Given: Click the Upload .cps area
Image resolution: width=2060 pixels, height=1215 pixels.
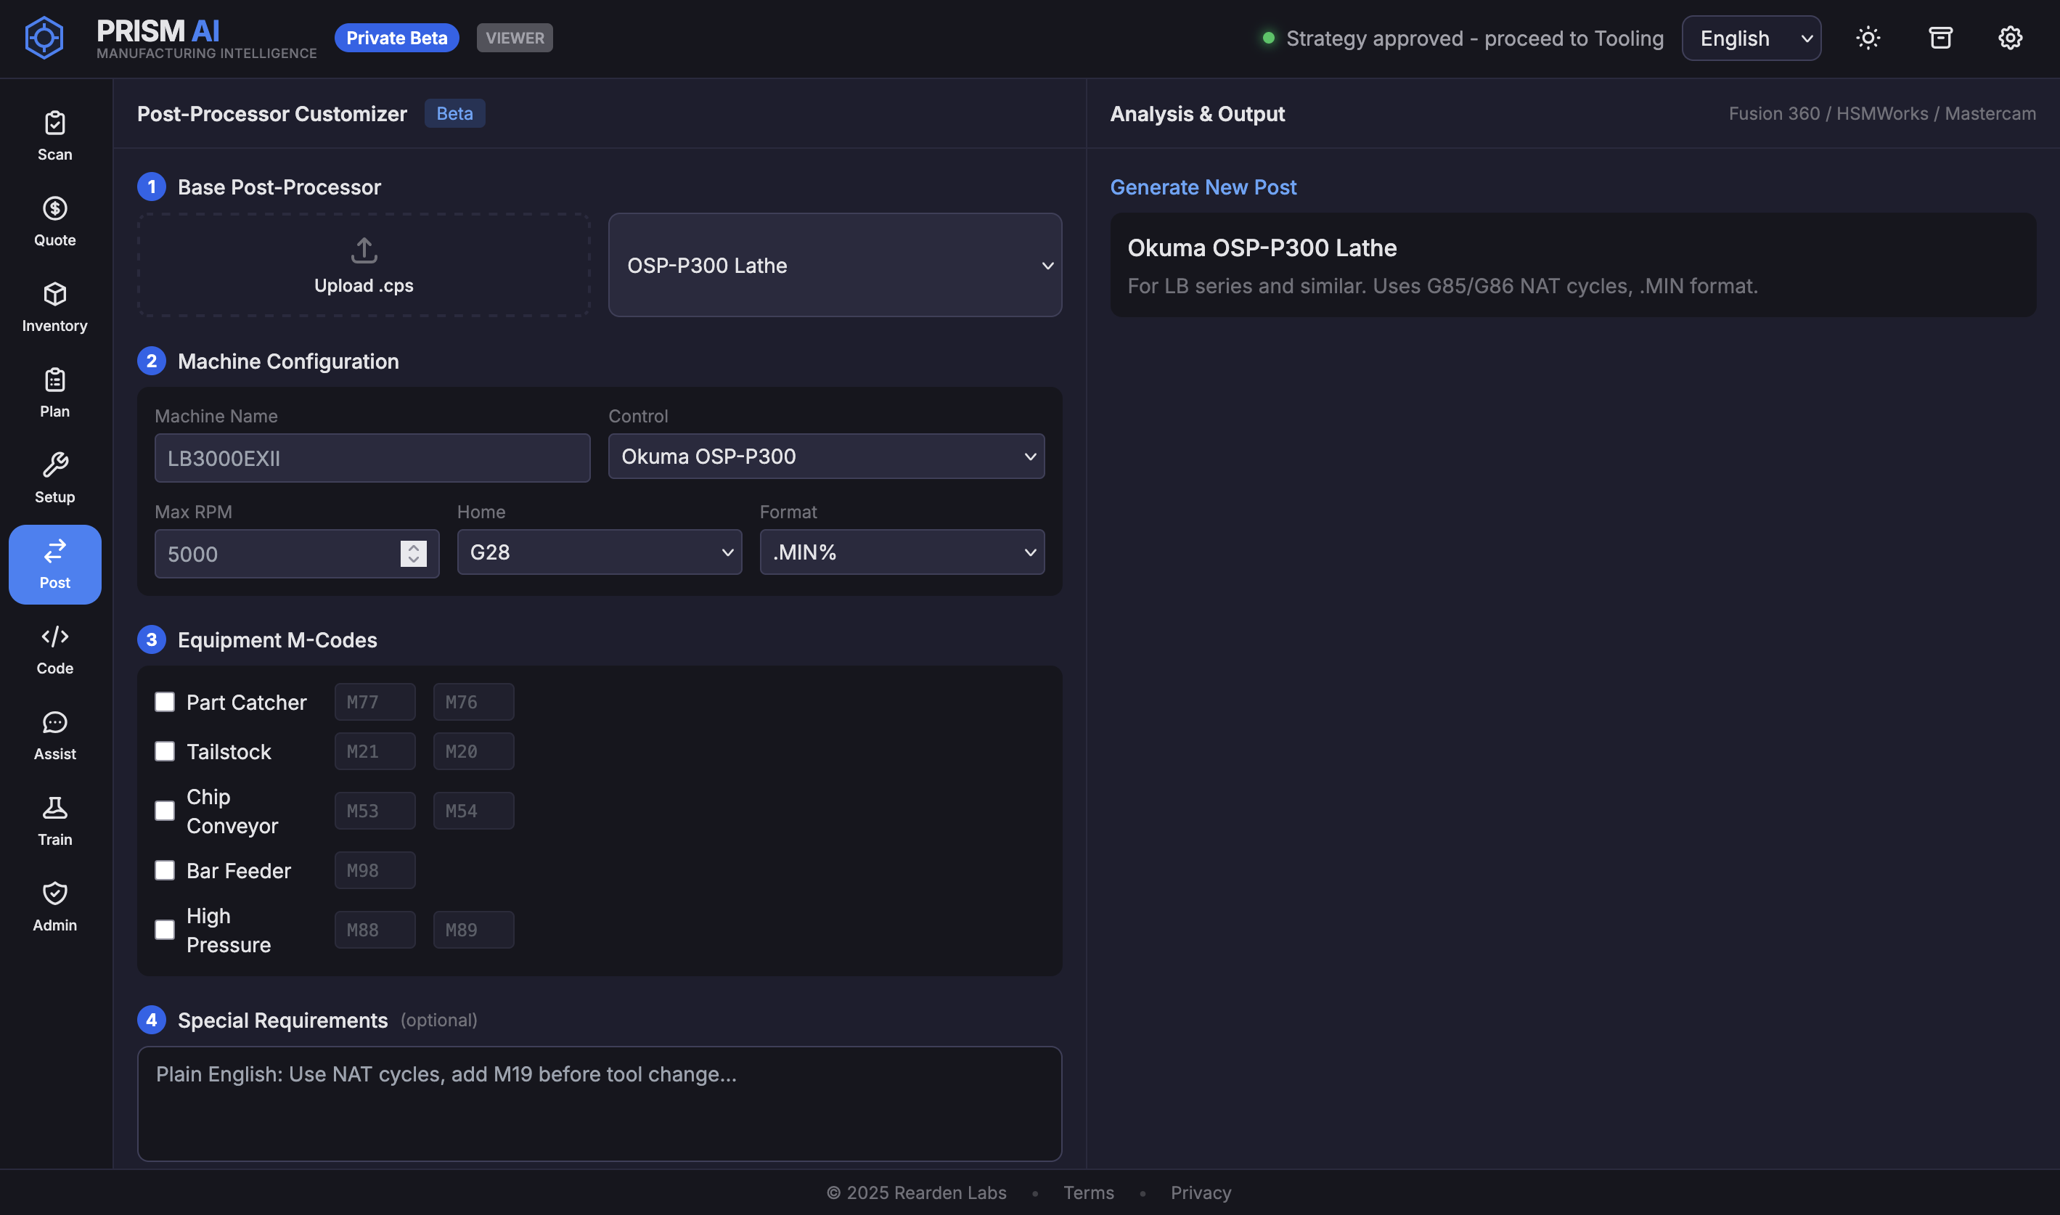Looking at the screenshot, I should (364, 265).
